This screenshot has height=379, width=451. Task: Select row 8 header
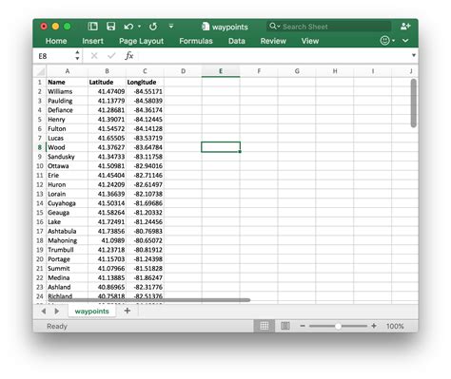pos(40,147)
